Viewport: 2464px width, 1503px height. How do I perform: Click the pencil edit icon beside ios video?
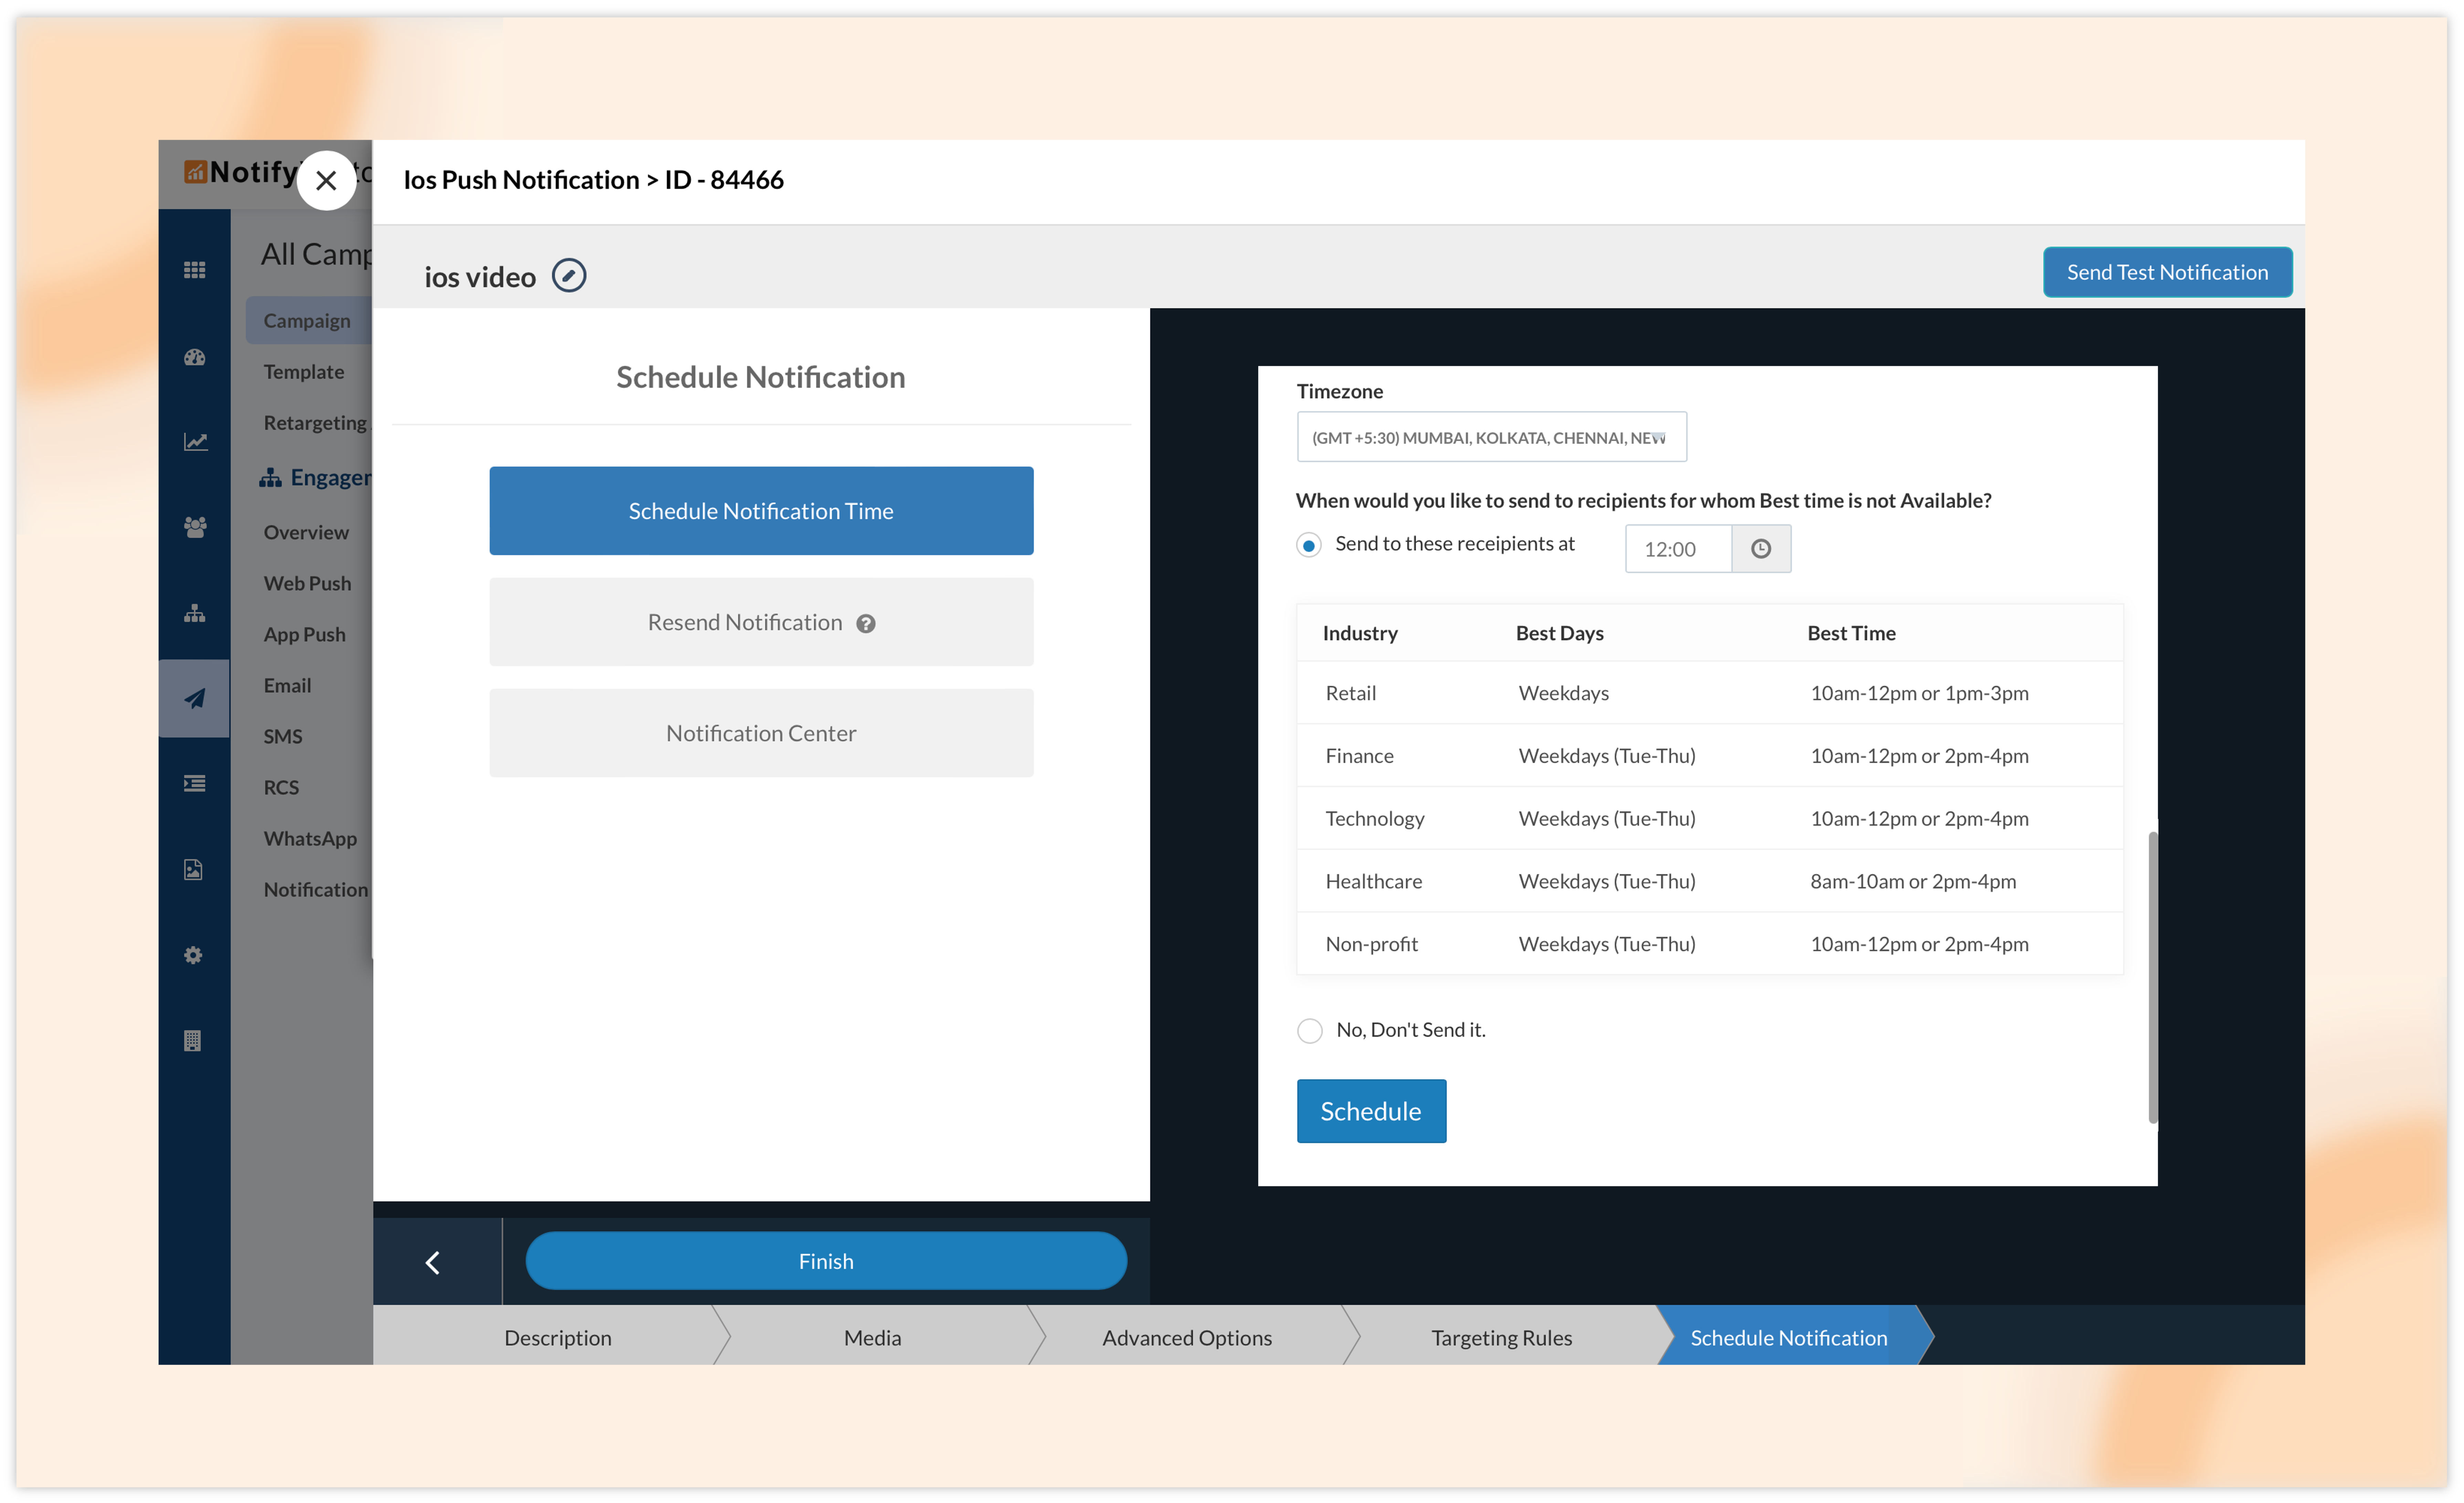569,275
